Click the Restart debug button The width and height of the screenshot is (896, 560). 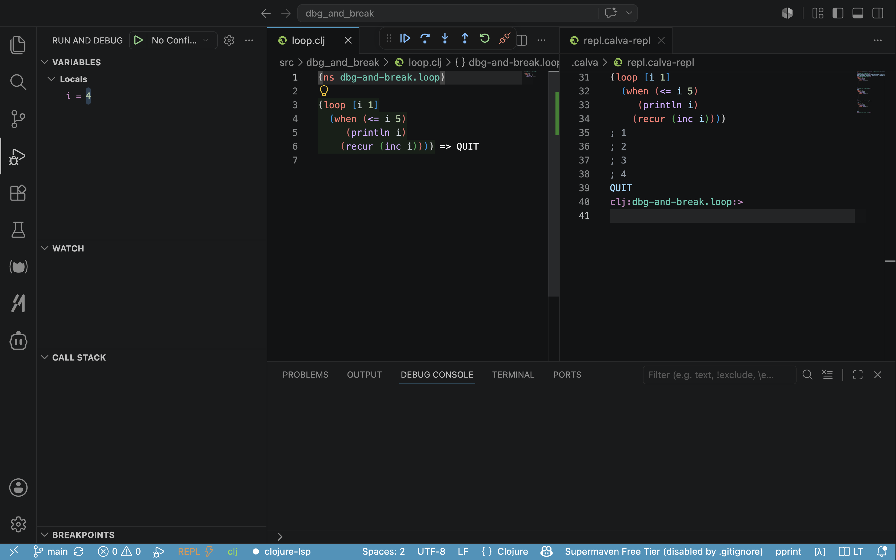pos(485,38)
